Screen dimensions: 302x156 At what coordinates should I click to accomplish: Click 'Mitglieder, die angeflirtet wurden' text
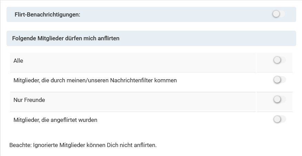(55, 120)
